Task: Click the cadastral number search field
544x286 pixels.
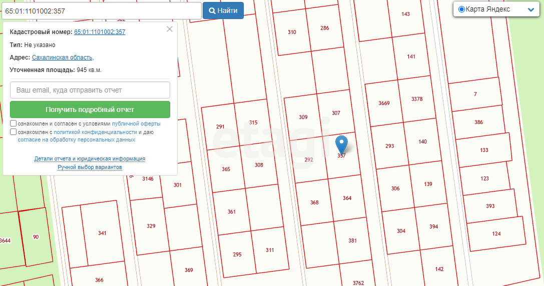Action: (x=101, y=10)
